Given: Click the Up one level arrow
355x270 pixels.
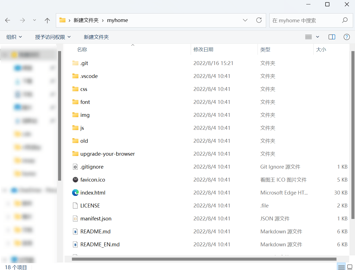Looking at the screenshot, I should tap(47, 20).
